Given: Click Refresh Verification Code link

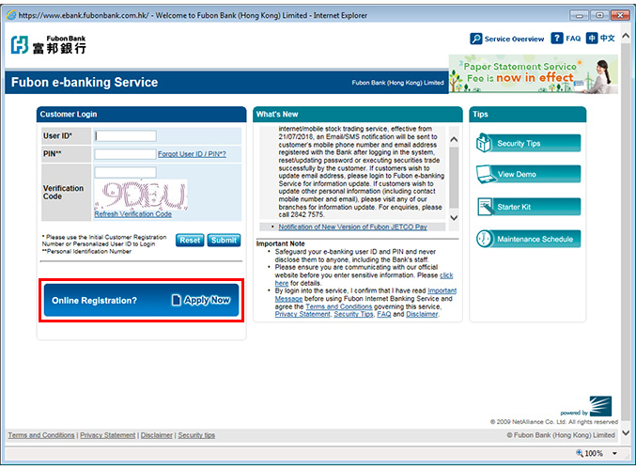Looking at the screenshot, I should pos(133,214).
